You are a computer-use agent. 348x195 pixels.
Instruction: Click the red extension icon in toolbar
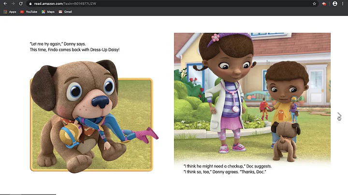[324, 4]
